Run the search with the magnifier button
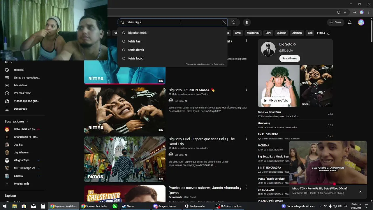 coord(234,22)
